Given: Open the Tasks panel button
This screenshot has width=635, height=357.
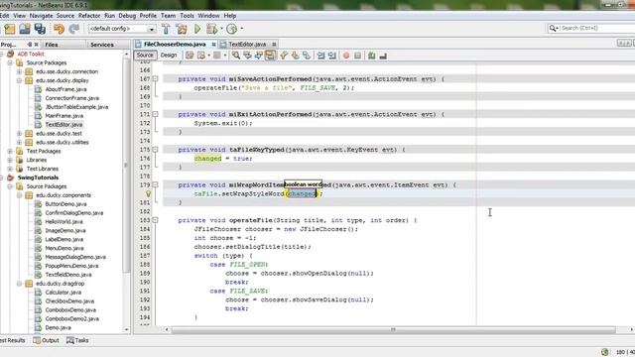Looking at the screenshot, I should coord(77,340).
